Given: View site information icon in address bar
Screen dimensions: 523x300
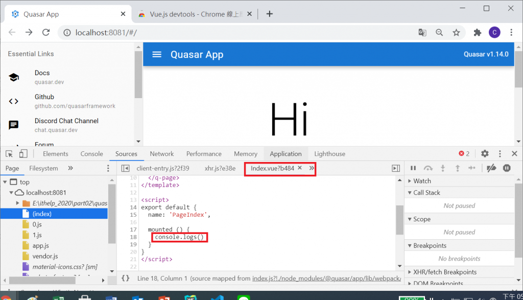Looking at the screenshot, I should (x=67, y=32).
